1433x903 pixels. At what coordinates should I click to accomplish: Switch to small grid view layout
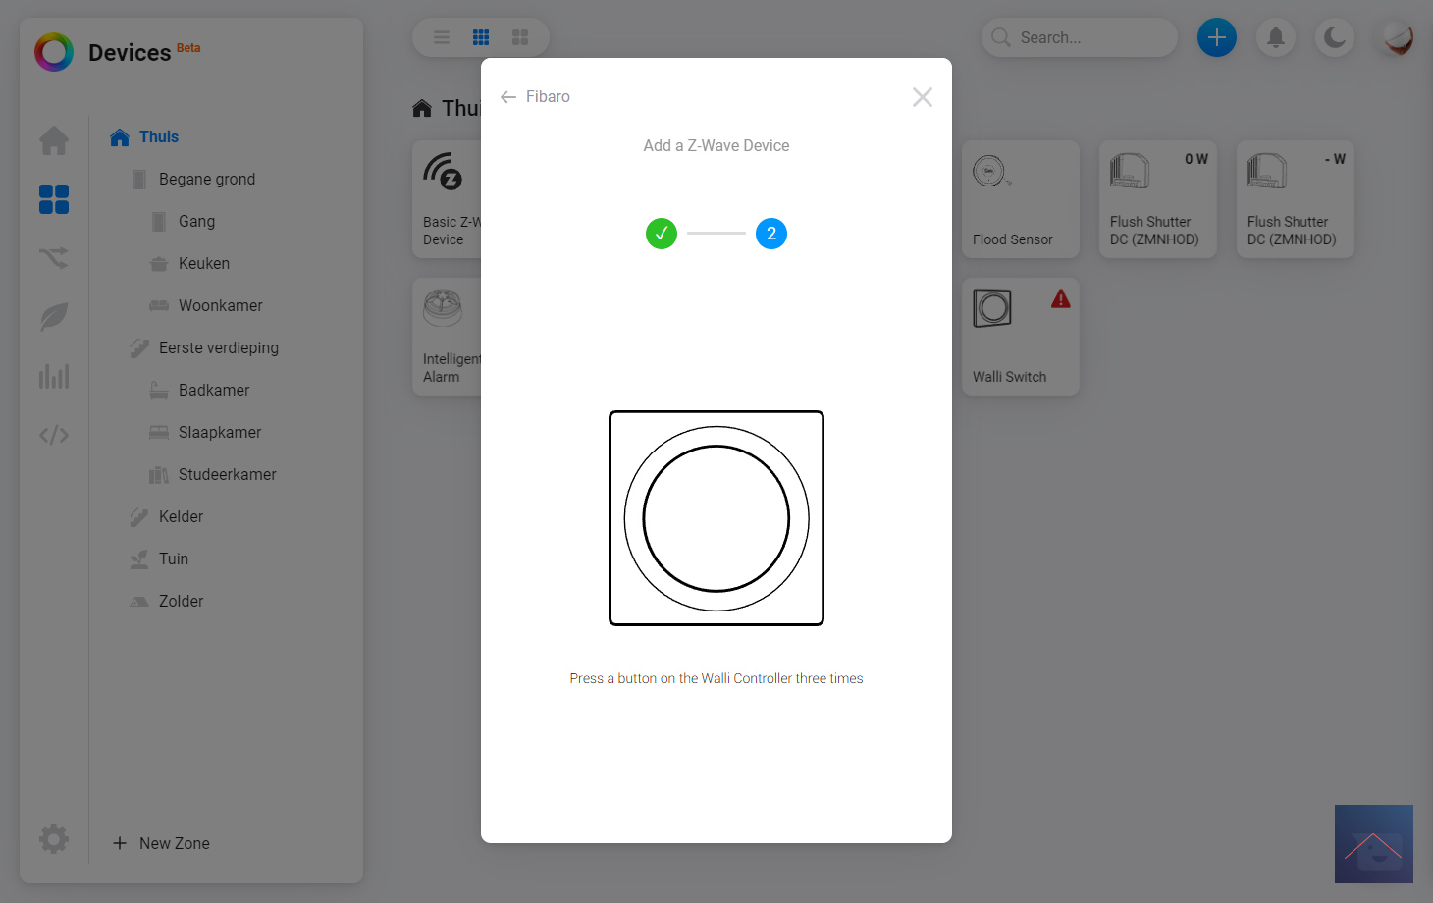tap(481, 37)
